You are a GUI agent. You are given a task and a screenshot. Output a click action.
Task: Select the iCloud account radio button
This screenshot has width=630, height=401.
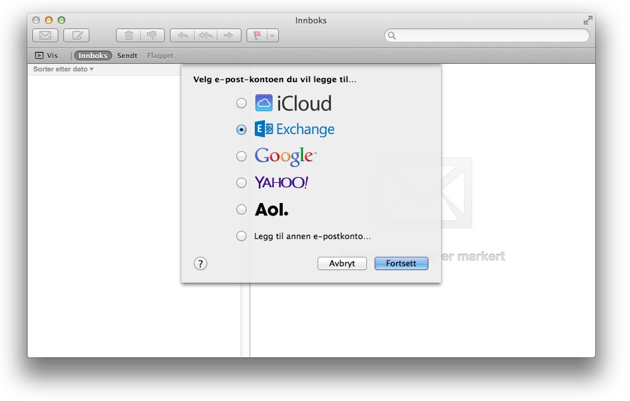pyautogui.click(x=241, y=103)
